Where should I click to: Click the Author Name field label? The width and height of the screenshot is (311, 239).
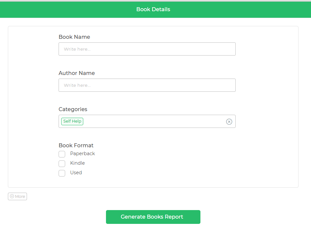77,73
